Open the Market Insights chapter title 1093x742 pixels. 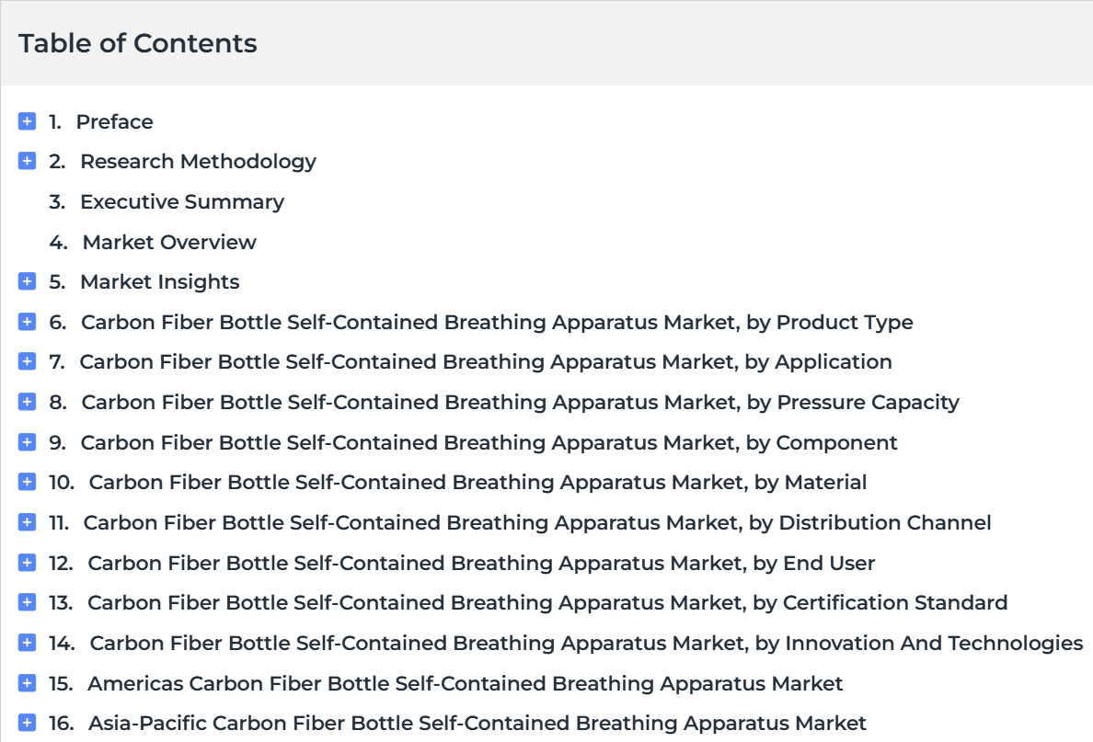pos(160,282)
